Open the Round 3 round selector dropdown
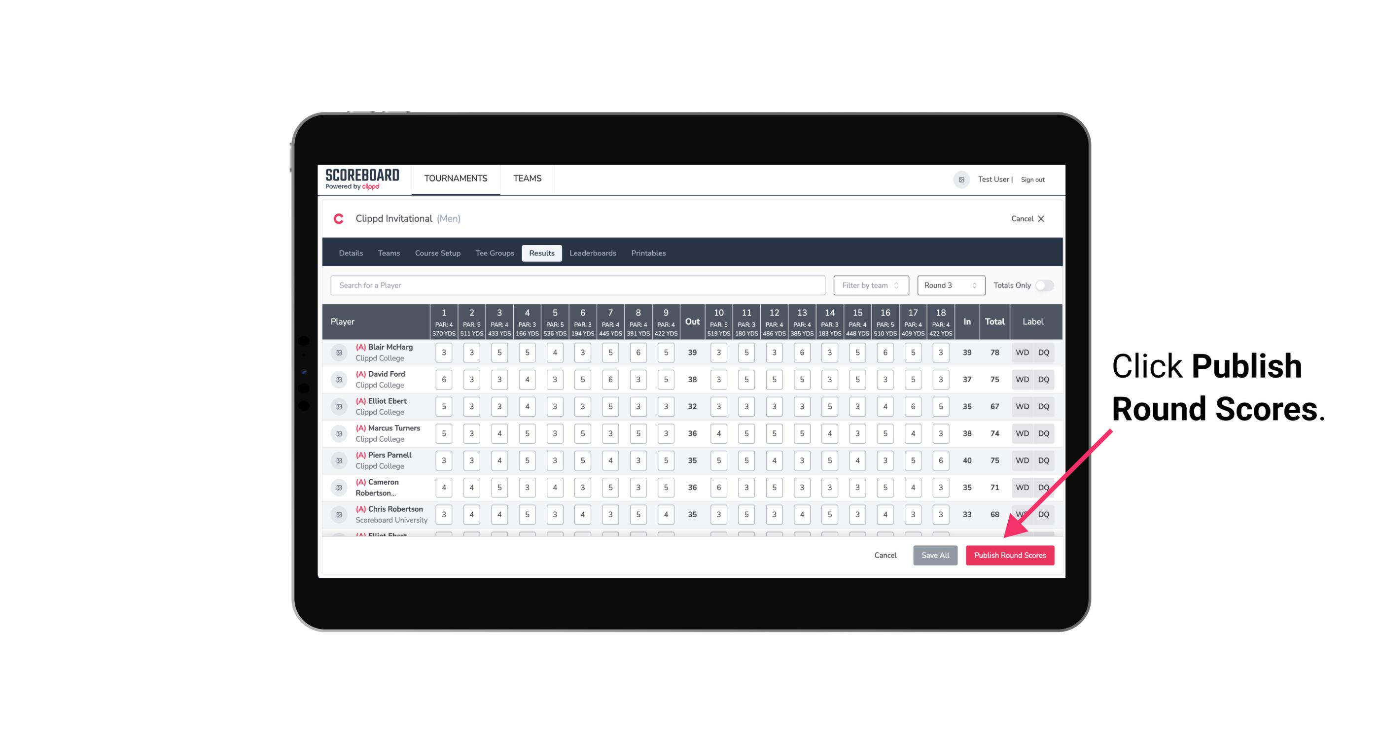Screen dimensions: 1381x743 tap(949, 285)
